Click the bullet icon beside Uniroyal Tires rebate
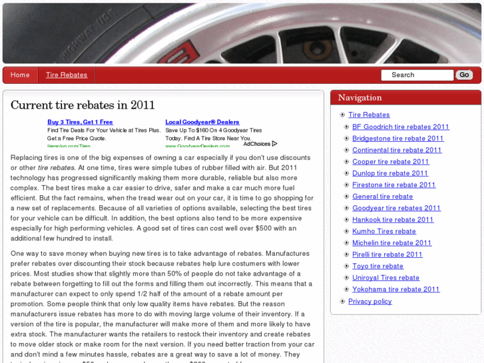 346,278
